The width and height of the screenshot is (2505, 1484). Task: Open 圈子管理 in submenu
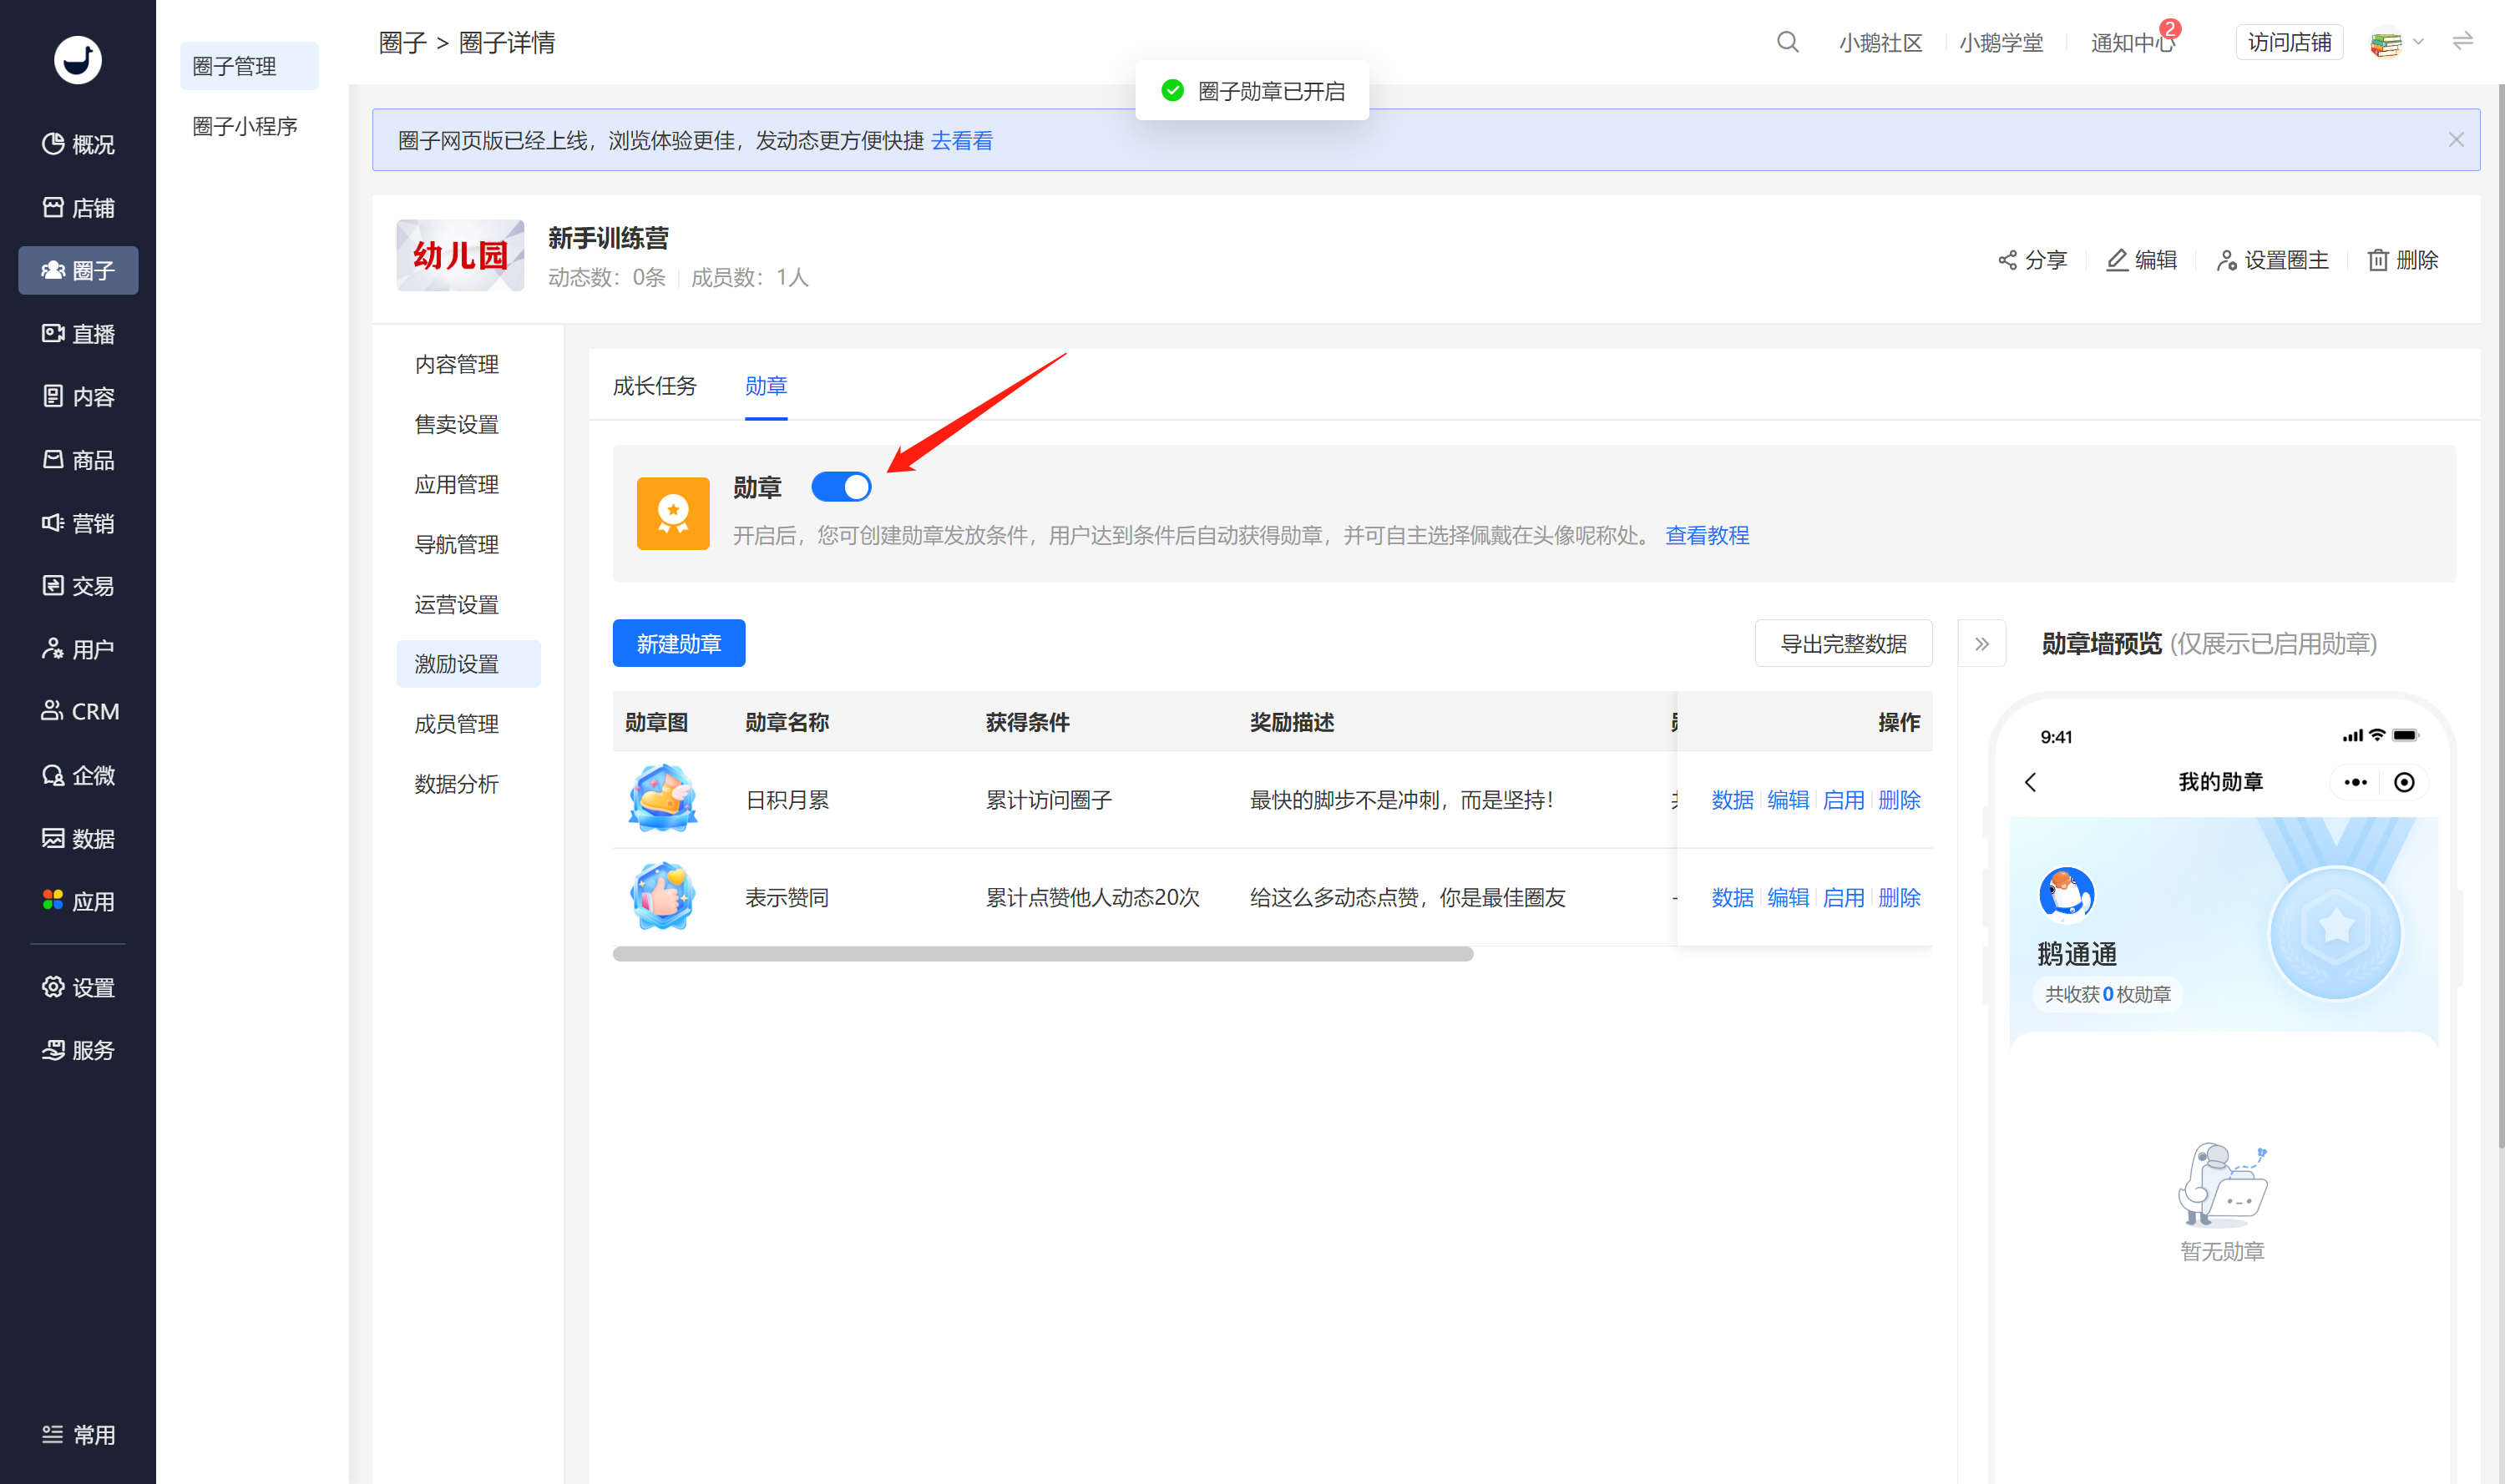(249, 66)
